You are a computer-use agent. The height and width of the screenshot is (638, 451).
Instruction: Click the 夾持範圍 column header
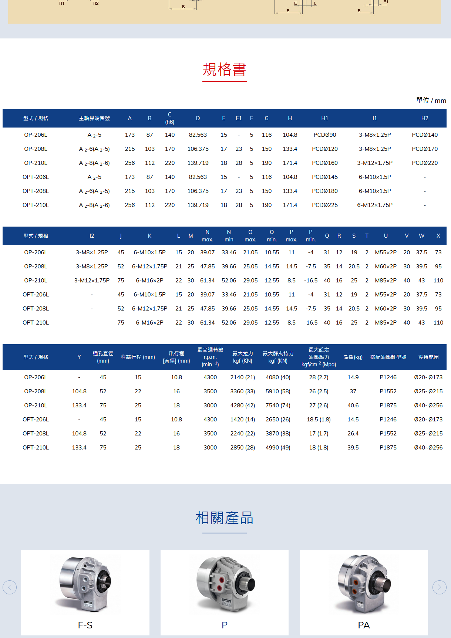click(x=428, y=357)
